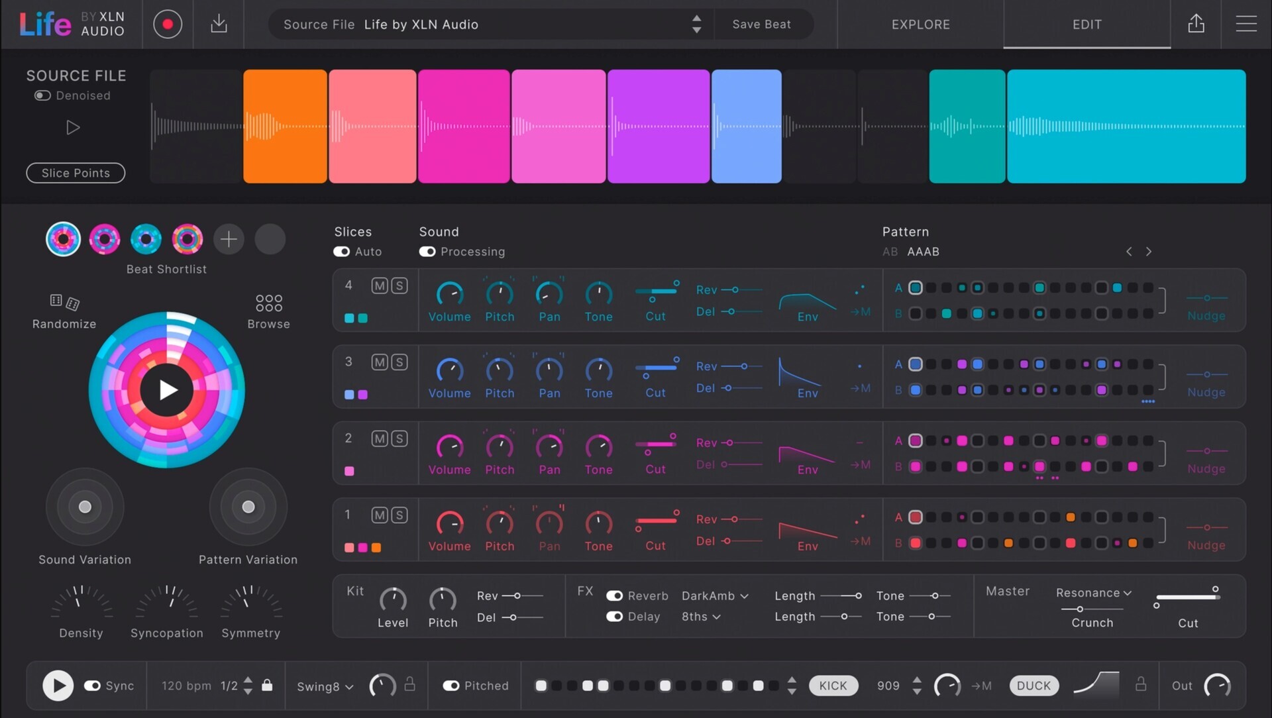Click the import download icon
Screen dimensions: 1272x718
tap(219, 25)
